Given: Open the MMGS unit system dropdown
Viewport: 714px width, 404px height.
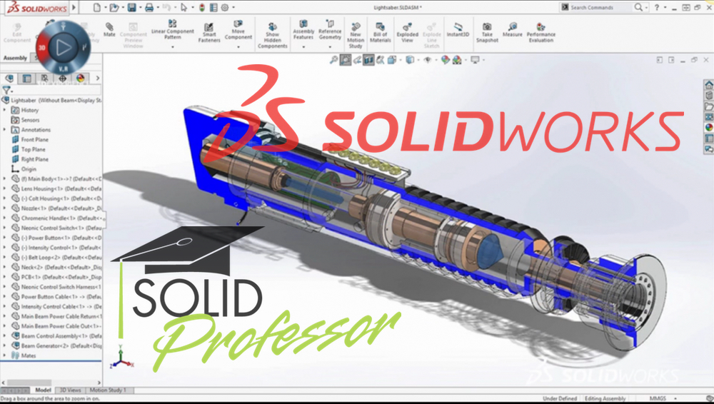Looking at the screenshot, I should coord(675,398).
